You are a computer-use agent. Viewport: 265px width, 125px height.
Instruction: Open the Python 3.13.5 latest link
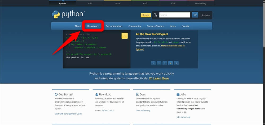[108, 110]
